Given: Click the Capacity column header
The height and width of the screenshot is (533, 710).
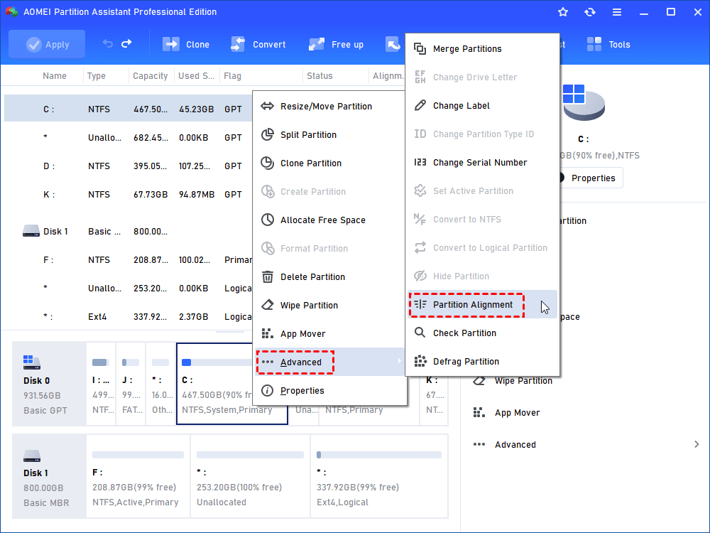Looking at the screenshot, I should click(151, 76).
